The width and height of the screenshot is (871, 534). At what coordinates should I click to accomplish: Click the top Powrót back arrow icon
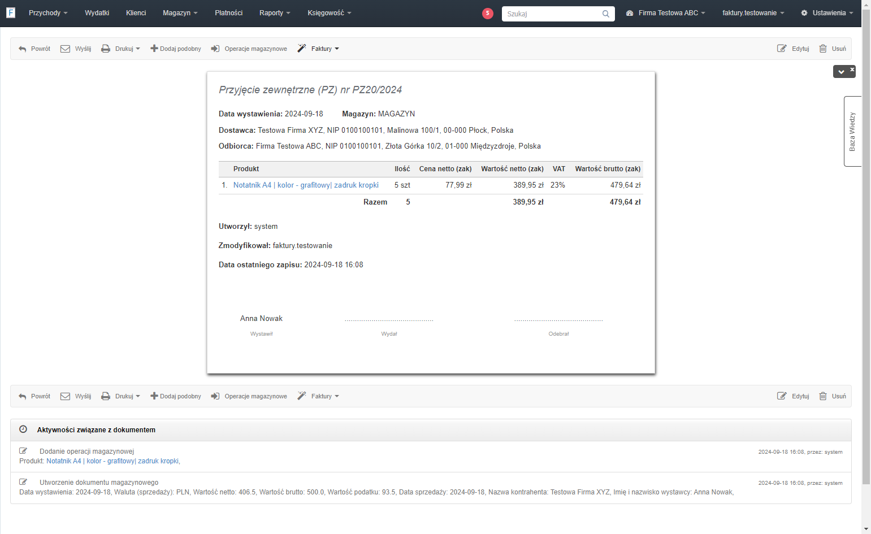[23, 49]
